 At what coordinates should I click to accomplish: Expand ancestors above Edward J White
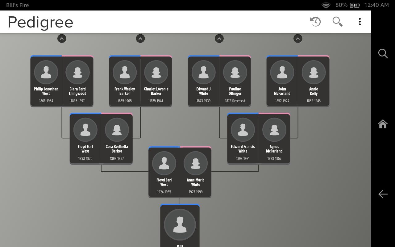click(x=219, y=38)
